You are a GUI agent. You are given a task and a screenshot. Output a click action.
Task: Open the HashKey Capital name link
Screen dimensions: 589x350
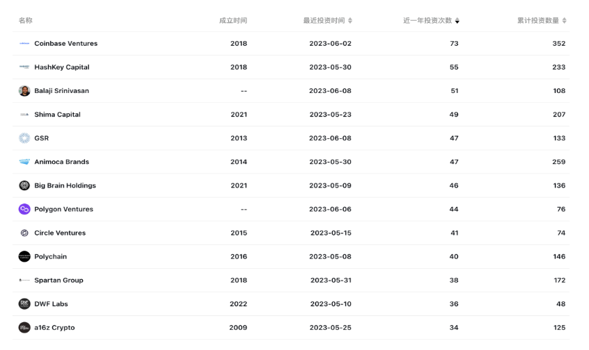pyautogui.click(x=62, y=67)
